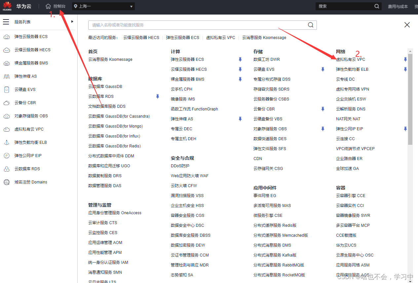Image resolution: width=418 pixels, height=283 pixels.
Task: Open NAT网关 NAT
Action: (348, 119)
